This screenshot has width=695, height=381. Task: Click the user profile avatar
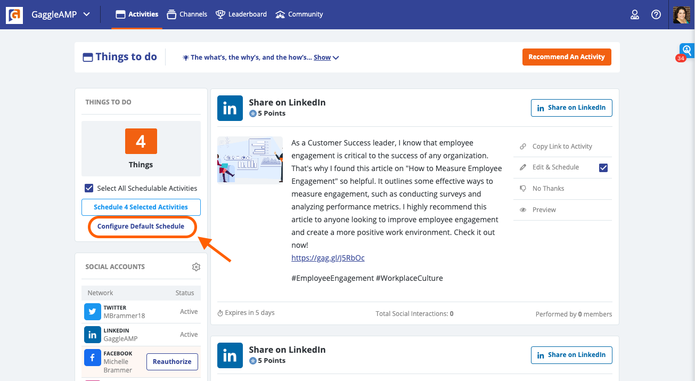[682, 14]
